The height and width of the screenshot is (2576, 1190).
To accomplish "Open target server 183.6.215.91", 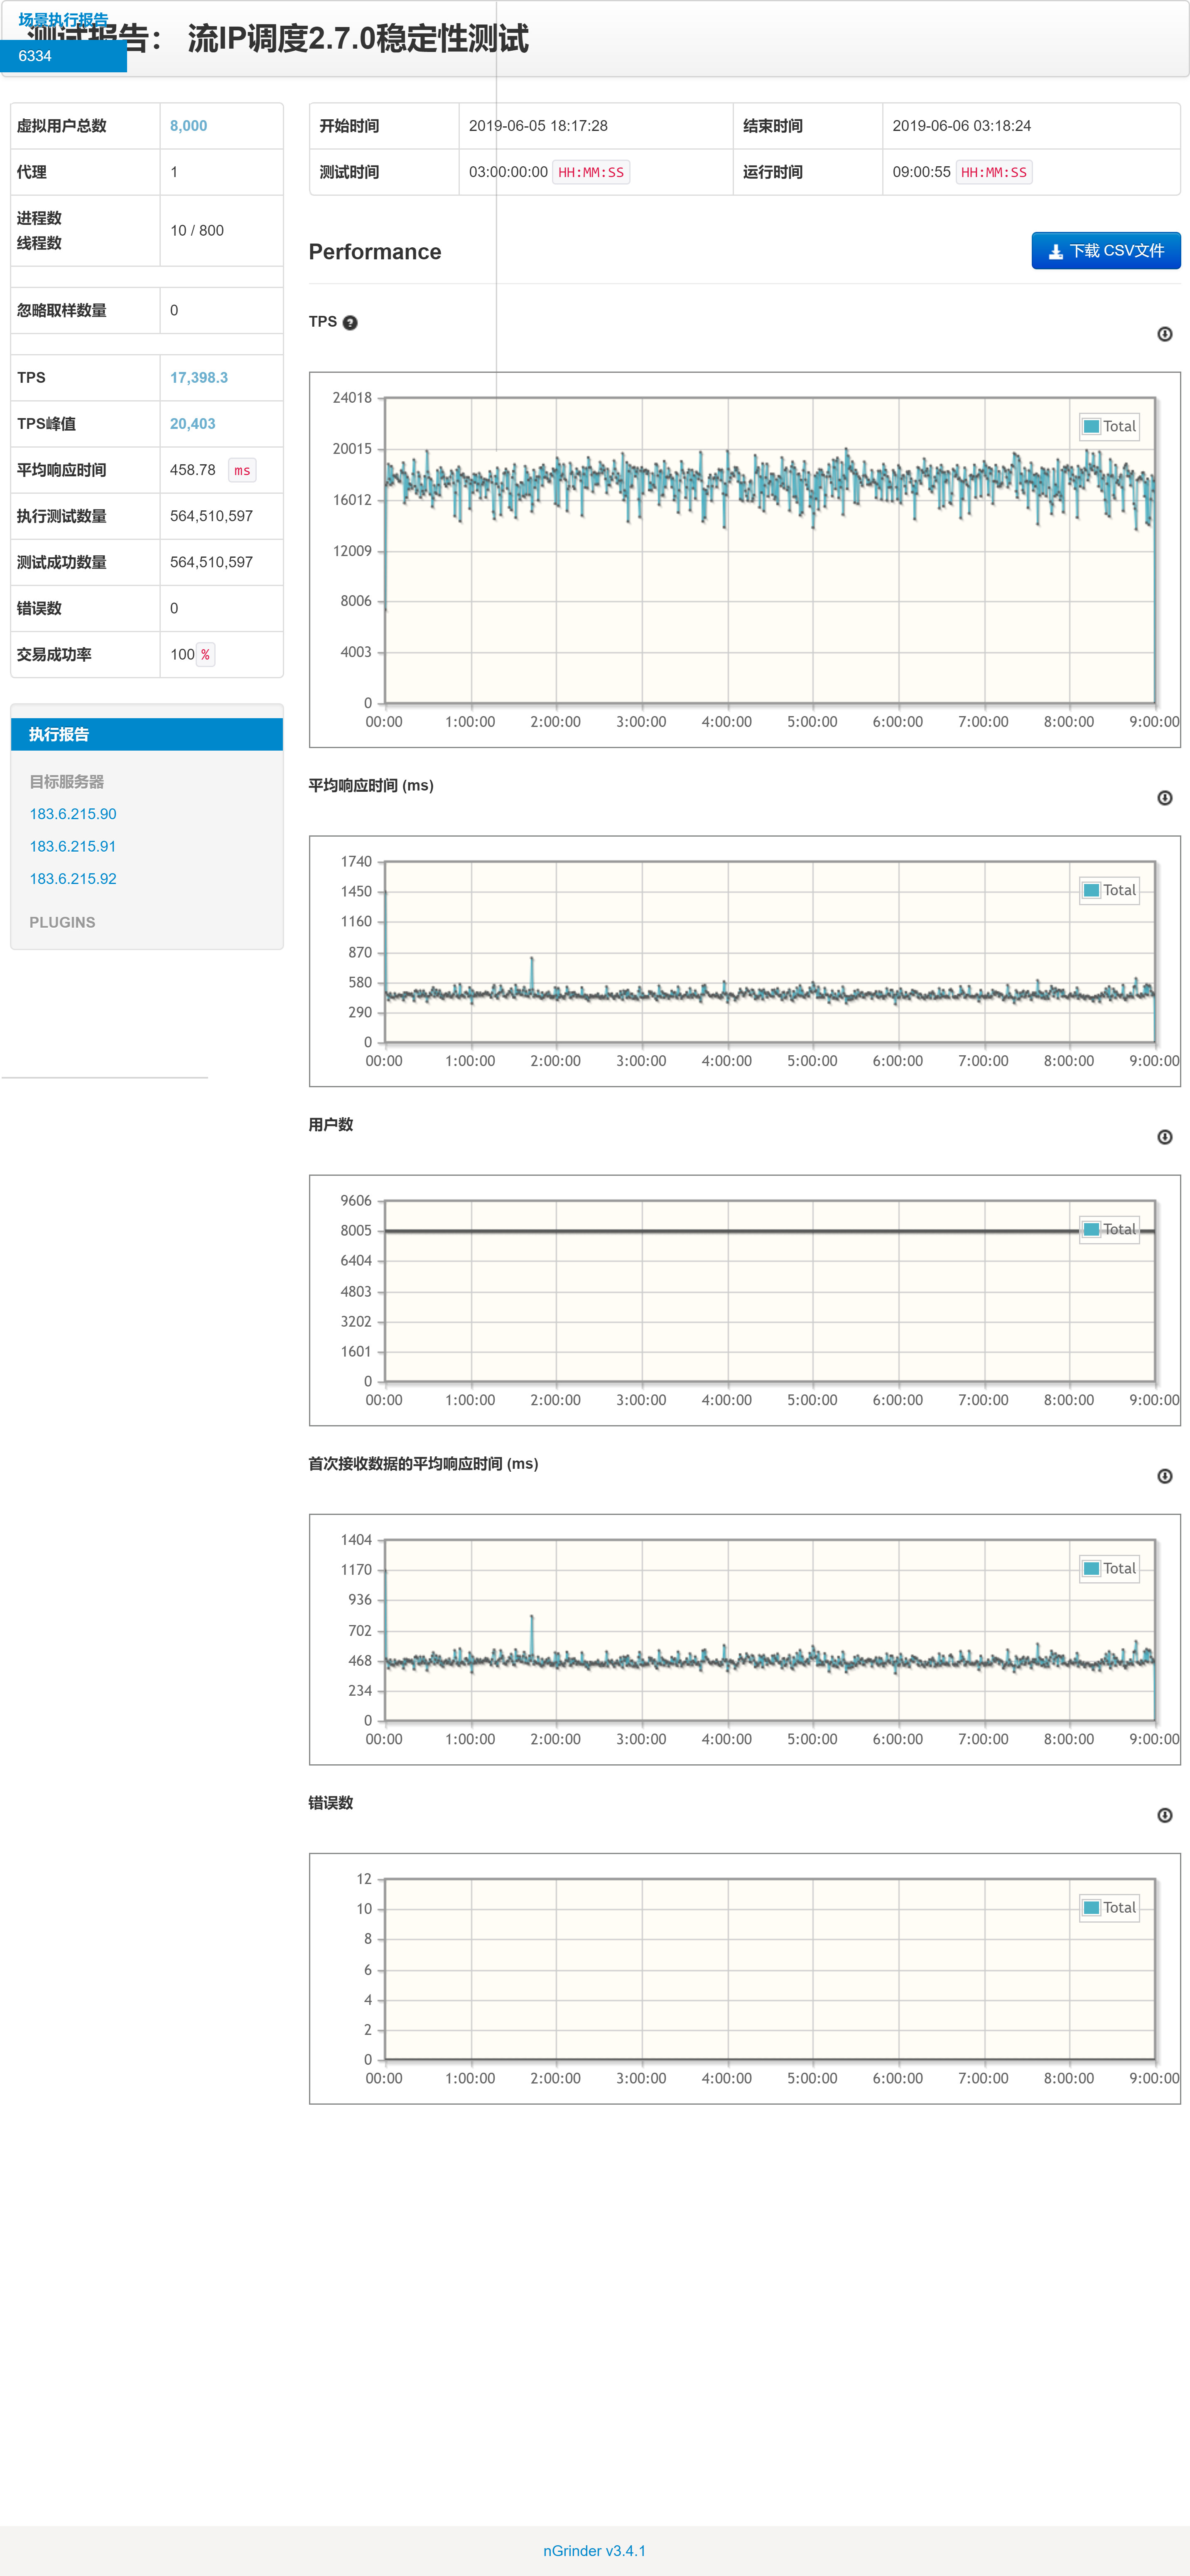I will [x=73, y=846].
